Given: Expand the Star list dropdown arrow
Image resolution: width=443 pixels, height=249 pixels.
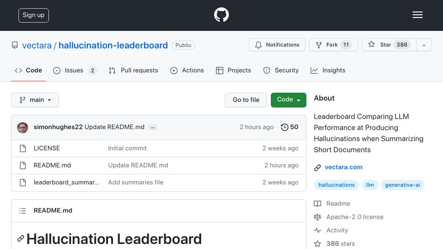Looking at the screenshot, I should 424,45.
